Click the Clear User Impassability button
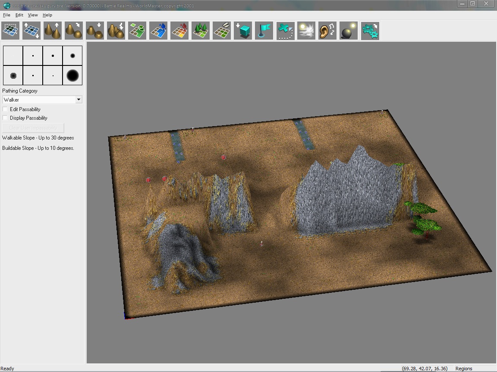Image resolution: width=497 pixels, height=372 pixels. pyautogui.click(x=33, y=128)
